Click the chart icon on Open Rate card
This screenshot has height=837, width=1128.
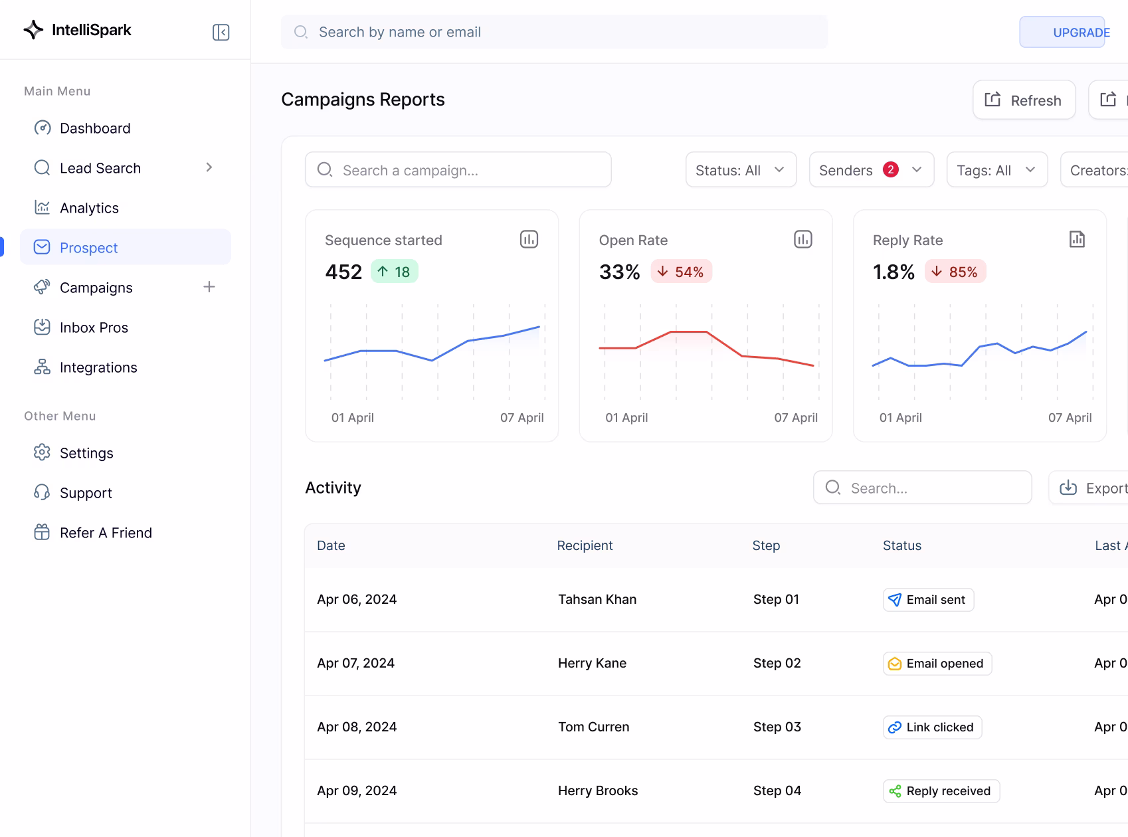(802, 239)
